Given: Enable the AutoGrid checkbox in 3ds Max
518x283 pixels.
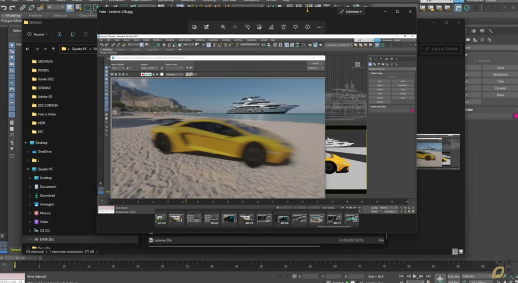Looking at the screenshot, I should pyautogui.click(x=476, y=61).
